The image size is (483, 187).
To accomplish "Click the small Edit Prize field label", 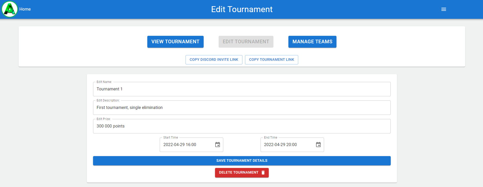I will click(x=103, y=119).
